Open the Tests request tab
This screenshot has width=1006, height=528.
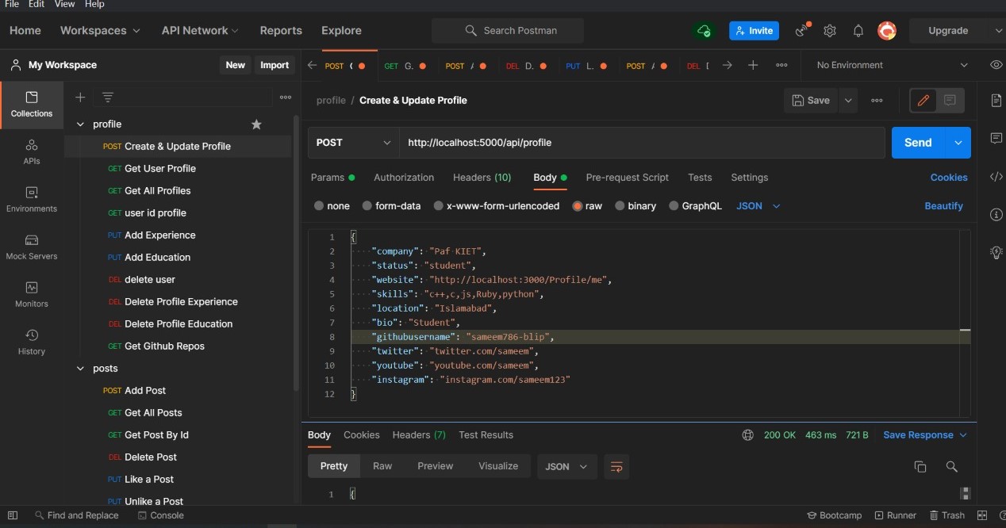(700, 178)
